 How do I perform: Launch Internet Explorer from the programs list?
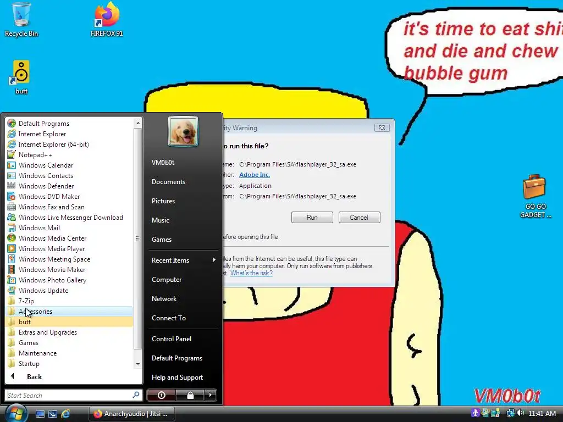70,134
